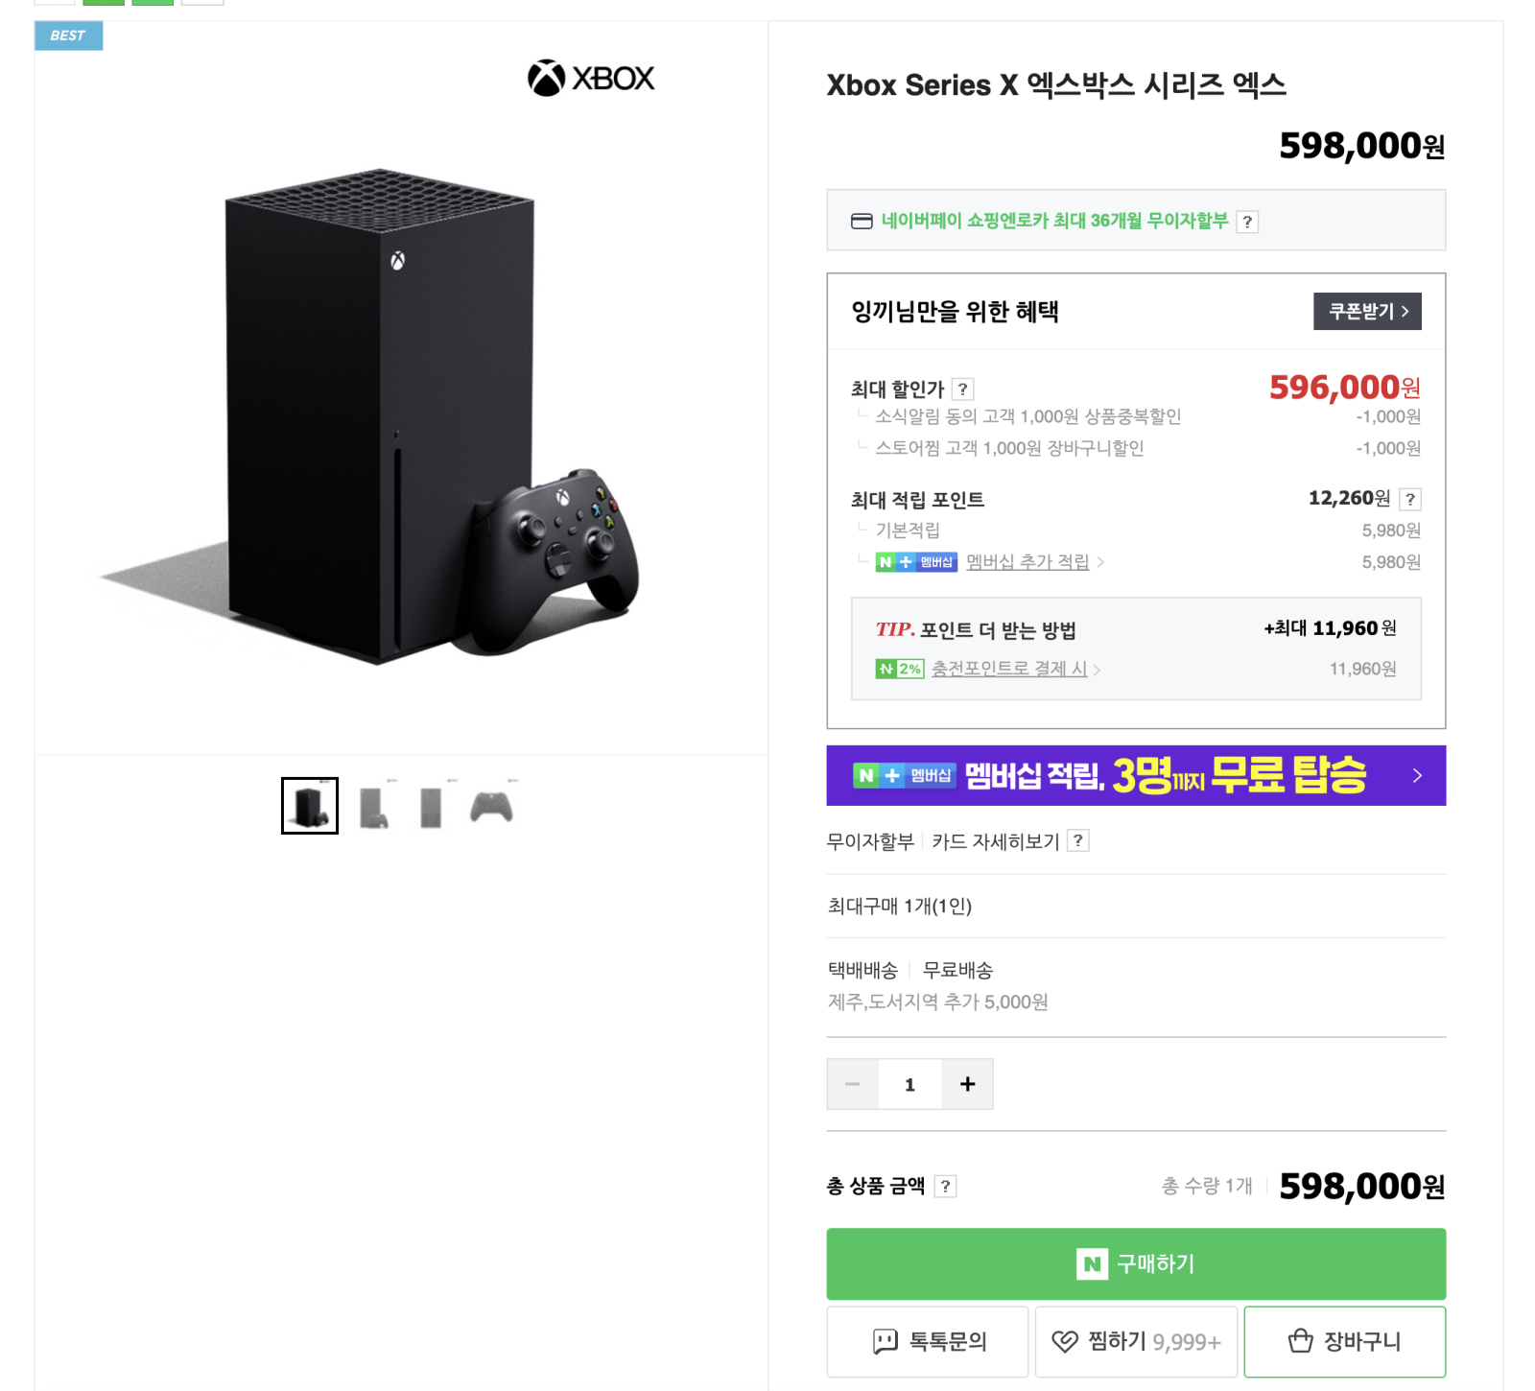Open 충전포인트로 결제 시 link

point(1009,669)
